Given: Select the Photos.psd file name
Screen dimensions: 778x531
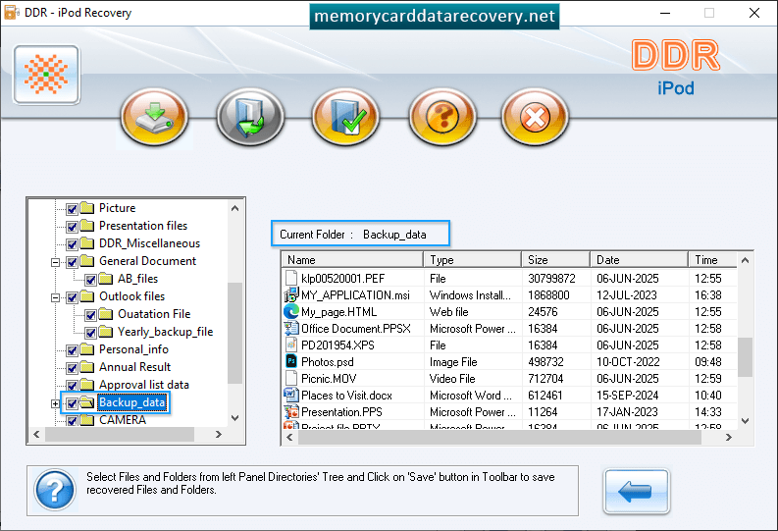Looking at the screenshot, I should pos(328,362).
